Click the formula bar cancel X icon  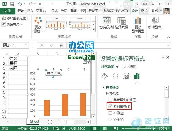pyautogui.click(x=42, y=45)
